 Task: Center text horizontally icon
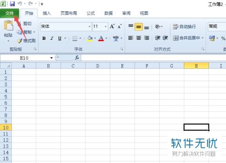(139, 38)
